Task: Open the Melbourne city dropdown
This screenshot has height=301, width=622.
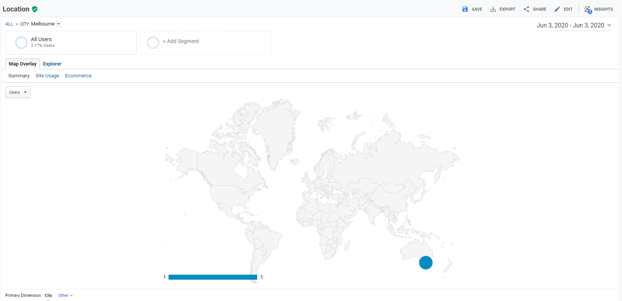Action: point(58,24)
